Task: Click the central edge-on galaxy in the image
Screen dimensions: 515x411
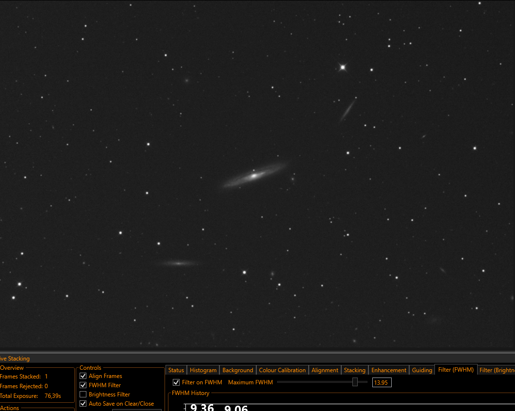Action: [254, 176]
